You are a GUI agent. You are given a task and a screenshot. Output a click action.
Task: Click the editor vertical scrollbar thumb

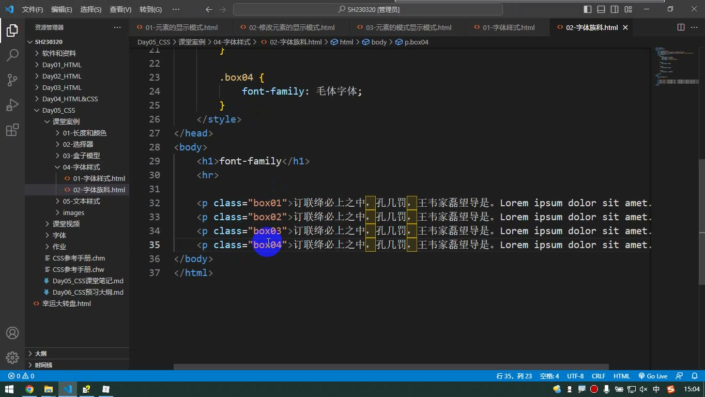pos(701,222)
